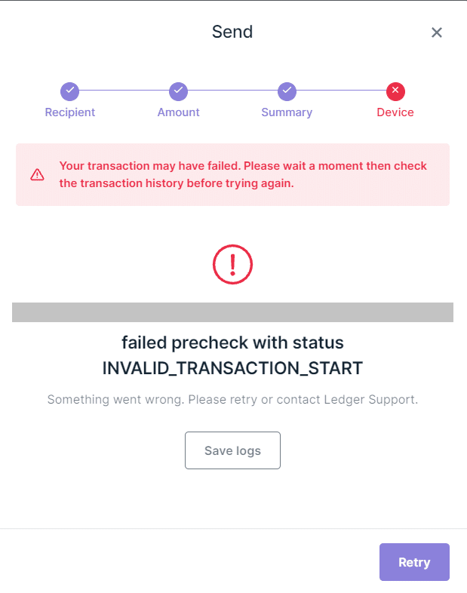Viewport: 467px width, 593px height.
Task: Select the Recipient step label
Action: click(70, 112)
